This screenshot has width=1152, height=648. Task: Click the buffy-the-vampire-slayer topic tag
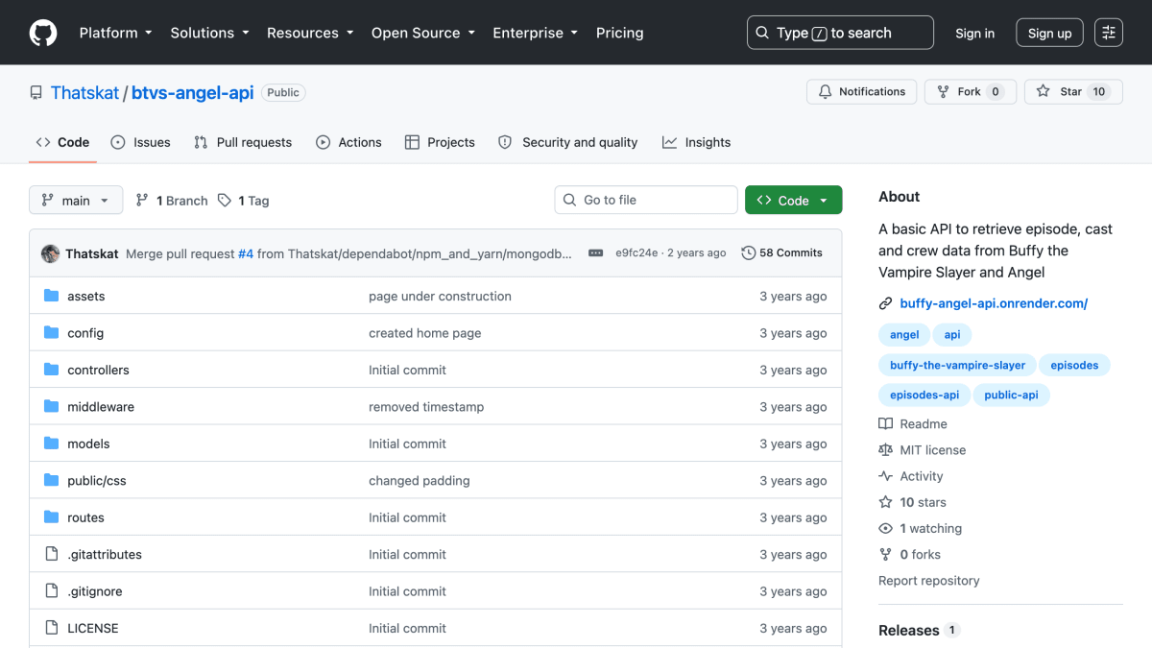pyautogui.click(x=957, y=365)
